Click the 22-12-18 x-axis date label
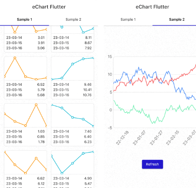This screenshot has width=196, height=188. 122,138
